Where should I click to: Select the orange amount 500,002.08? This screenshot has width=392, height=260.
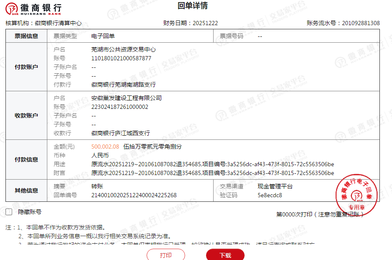tap(105, 147)
